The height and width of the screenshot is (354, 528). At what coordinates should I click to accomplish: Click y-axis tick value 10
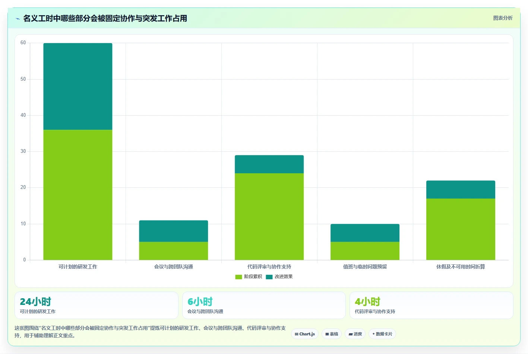[x=23, y=224]
